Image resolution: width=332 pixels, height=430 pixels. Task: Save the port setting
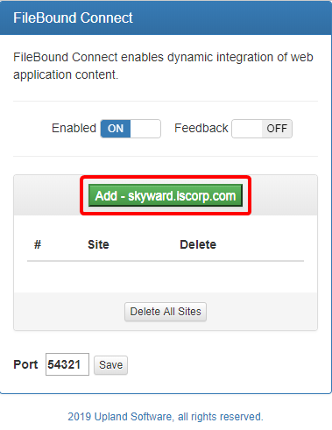110,365
